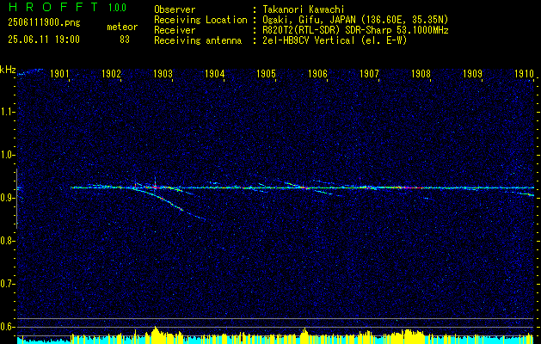Click the 0.6 kHz axis label

pyautogui.click(x=8, y=327)
